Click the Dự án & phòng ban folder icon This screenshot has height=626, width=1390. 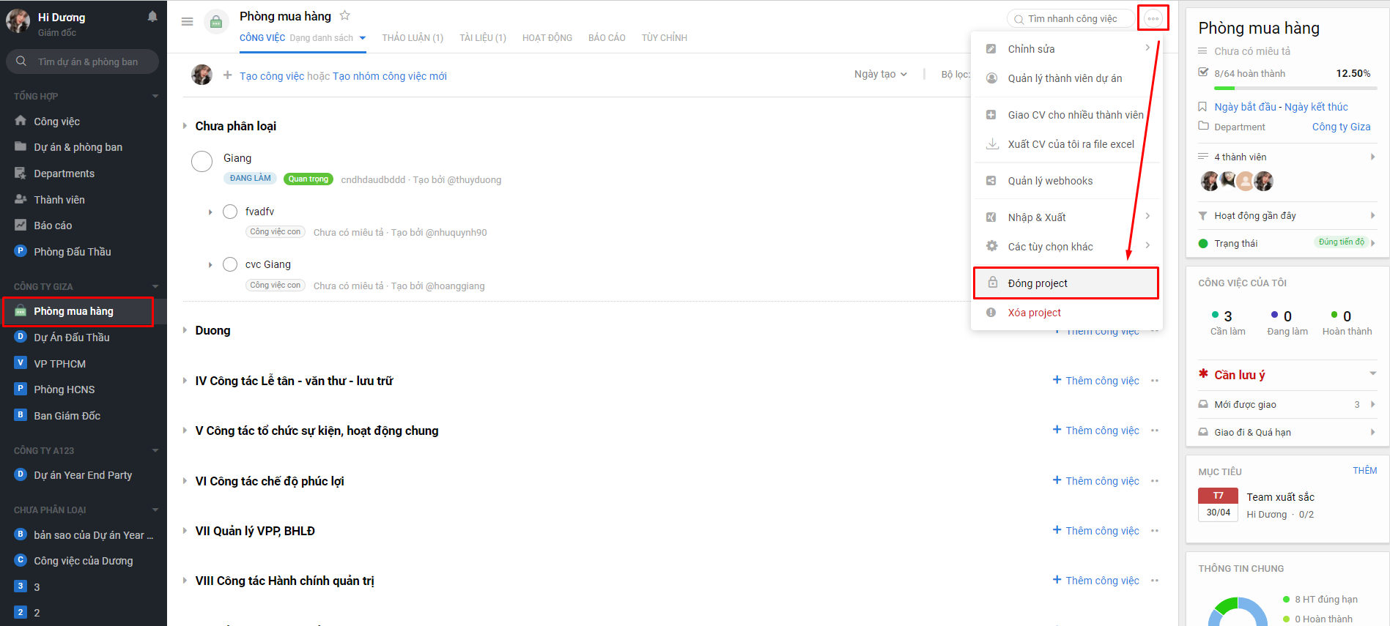pyautogui.click(x=21, y=146)
